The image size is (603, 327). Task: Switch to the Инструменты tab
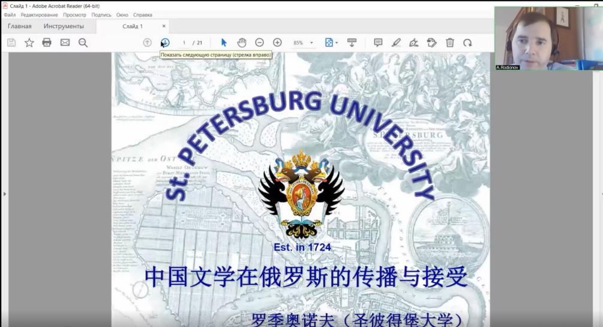pyautogui.click(x=64, y=26)
